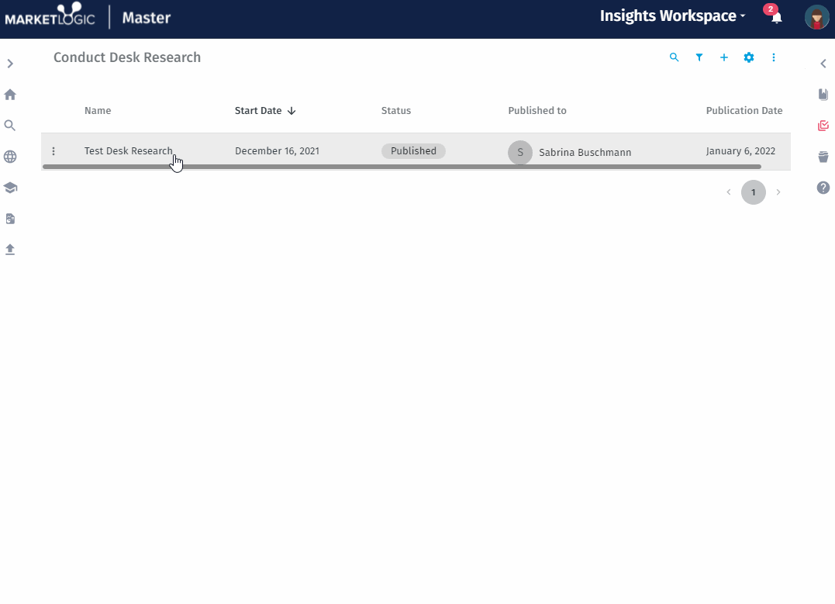Image resolution: width=835 pixels, height=604 pixels.
Task: Go to Home in left sidebar
Action: 9,95
